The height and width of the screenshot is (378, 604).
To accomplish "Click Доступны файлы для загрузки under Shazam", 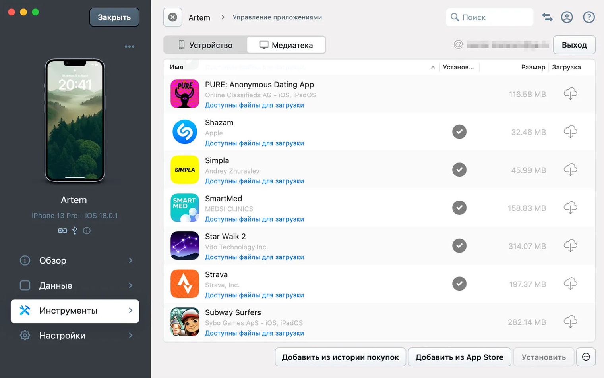I will coord(254,143).
